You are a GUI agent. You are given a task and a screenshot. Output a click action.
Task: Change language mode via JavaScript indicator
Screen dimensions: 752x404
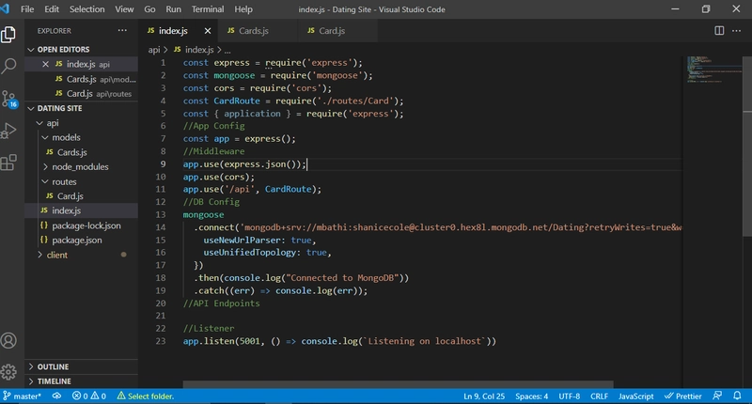click(x=636, y=396)
